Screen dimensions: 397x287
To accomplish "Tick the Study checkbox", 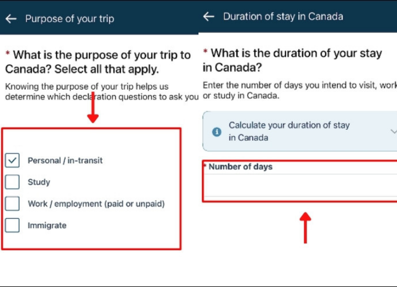I will [12, 182].
